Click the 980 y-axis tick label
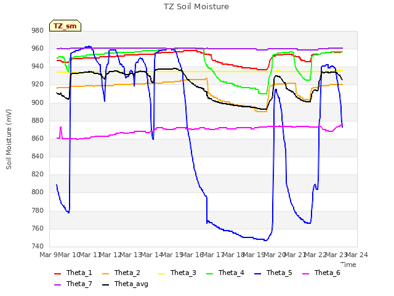The image size is (394, 296). coord(38,30)
